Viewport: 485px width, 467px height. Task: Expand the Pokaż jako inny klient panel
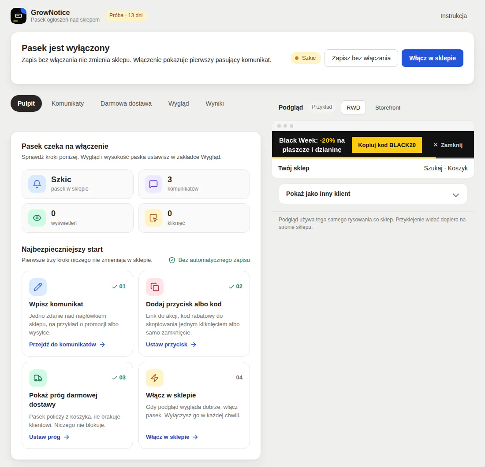373,194
